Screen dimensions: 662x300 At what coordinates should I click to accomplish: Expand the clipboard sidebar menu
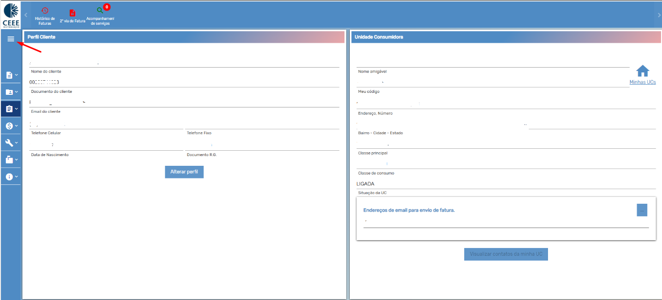tap(11, 109)
